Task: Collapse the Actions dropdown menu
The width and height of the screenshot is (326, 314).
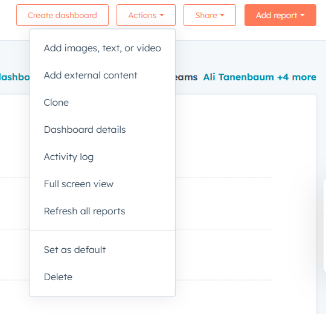Action: pos(146,15)
